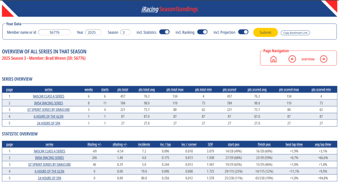Select the inc / lap value '0.244'
The image size is (339, 184).
point(166,165)
